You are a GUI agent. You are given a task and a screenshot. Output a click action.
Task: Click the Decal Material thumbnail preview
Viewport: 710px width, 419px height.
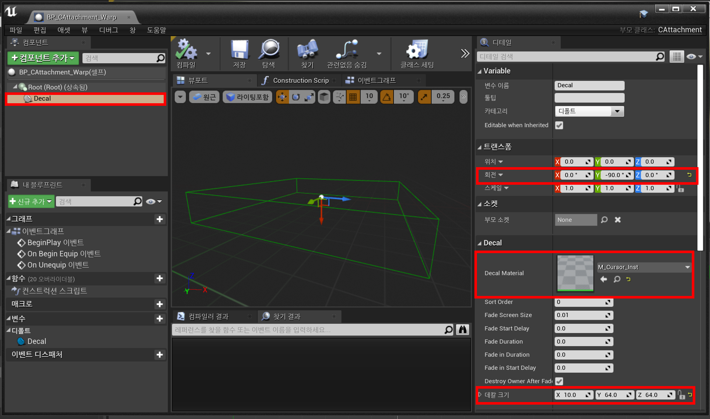575,273
